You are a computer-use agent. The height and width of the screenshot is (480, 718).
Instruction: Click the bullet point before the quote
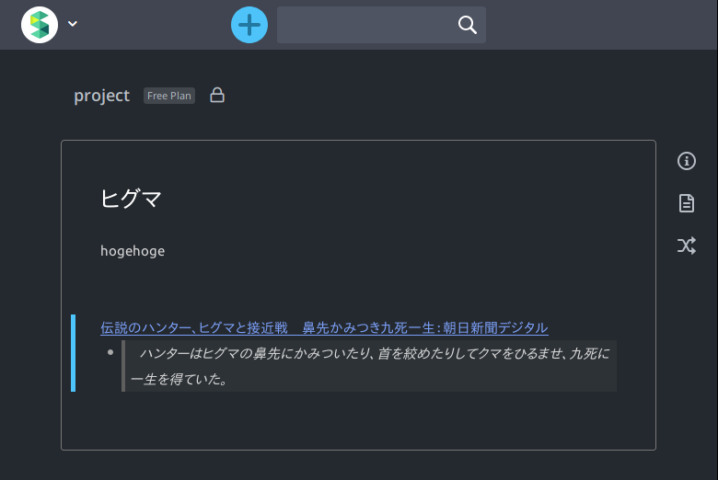point(110,352)
